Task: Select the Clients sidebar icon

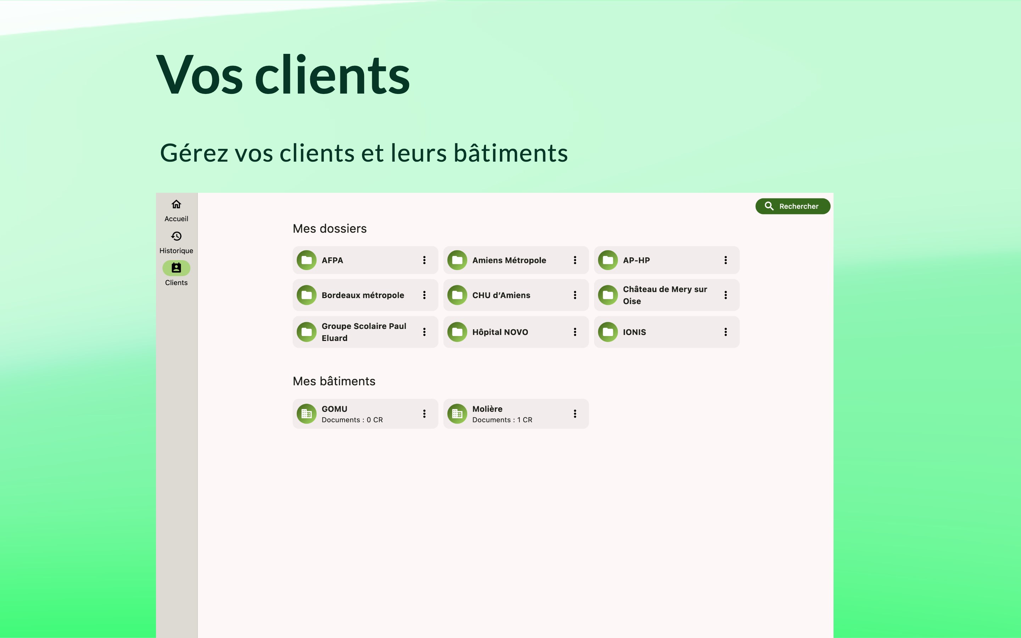Action: click(176, 268)
